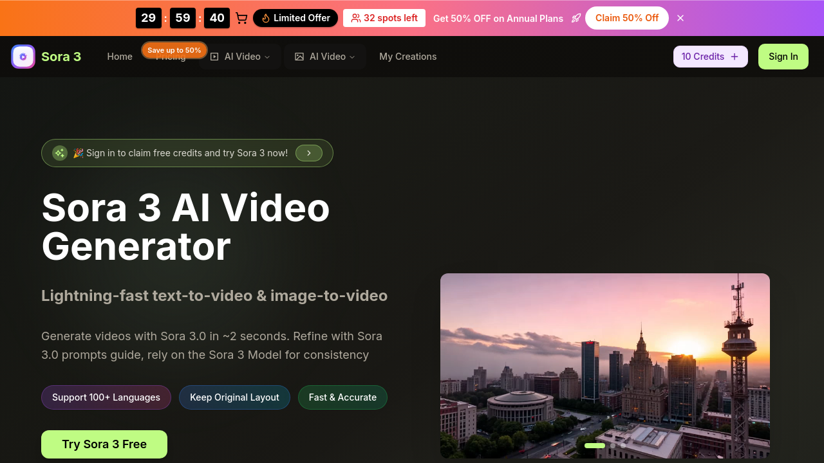Screen dimensions: 824x463
Task: Expand the first AI Video dropdown chevron
Action: [x=267, y=57]
